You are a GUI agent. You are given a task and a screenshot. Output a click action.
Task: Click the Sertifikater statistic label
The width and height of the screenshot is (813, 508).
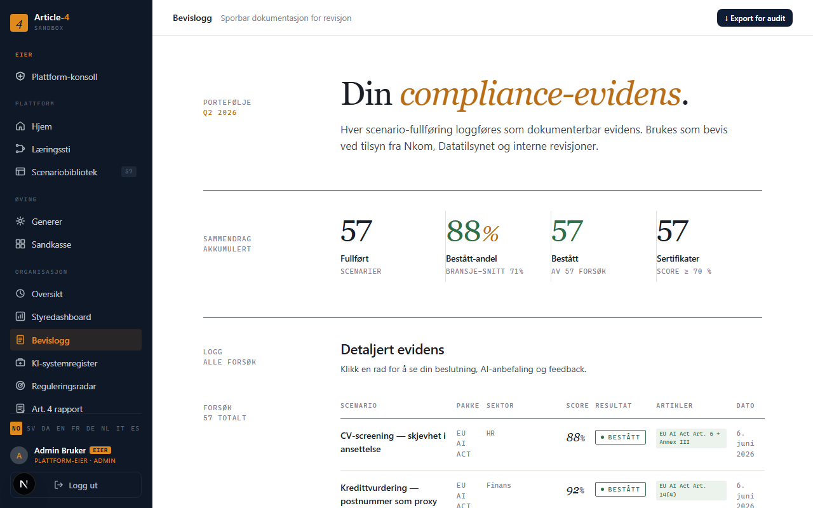coord(678,258)
